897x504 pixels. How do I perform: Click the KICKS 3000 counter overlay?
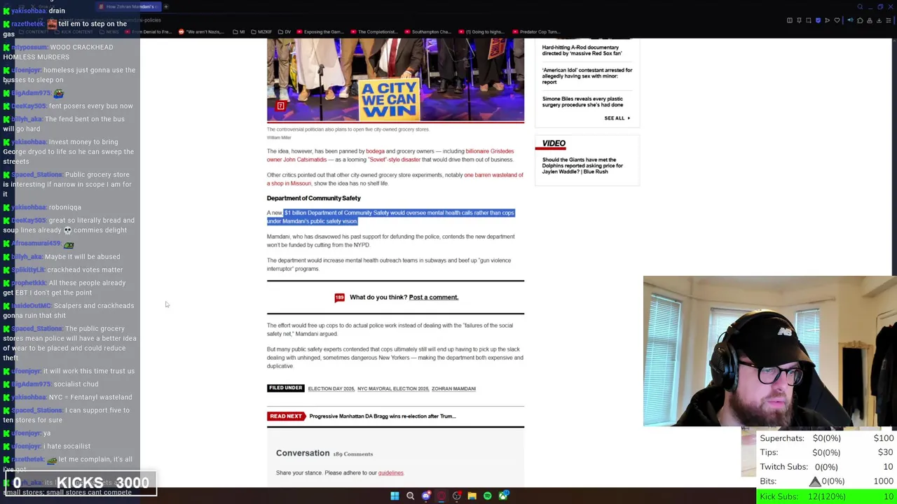[x=81, y=483]
